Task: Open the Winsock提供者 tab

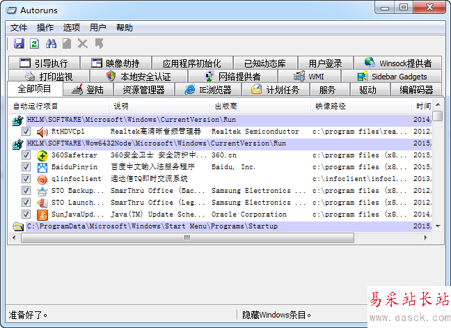Action: [x=398, y=63]
